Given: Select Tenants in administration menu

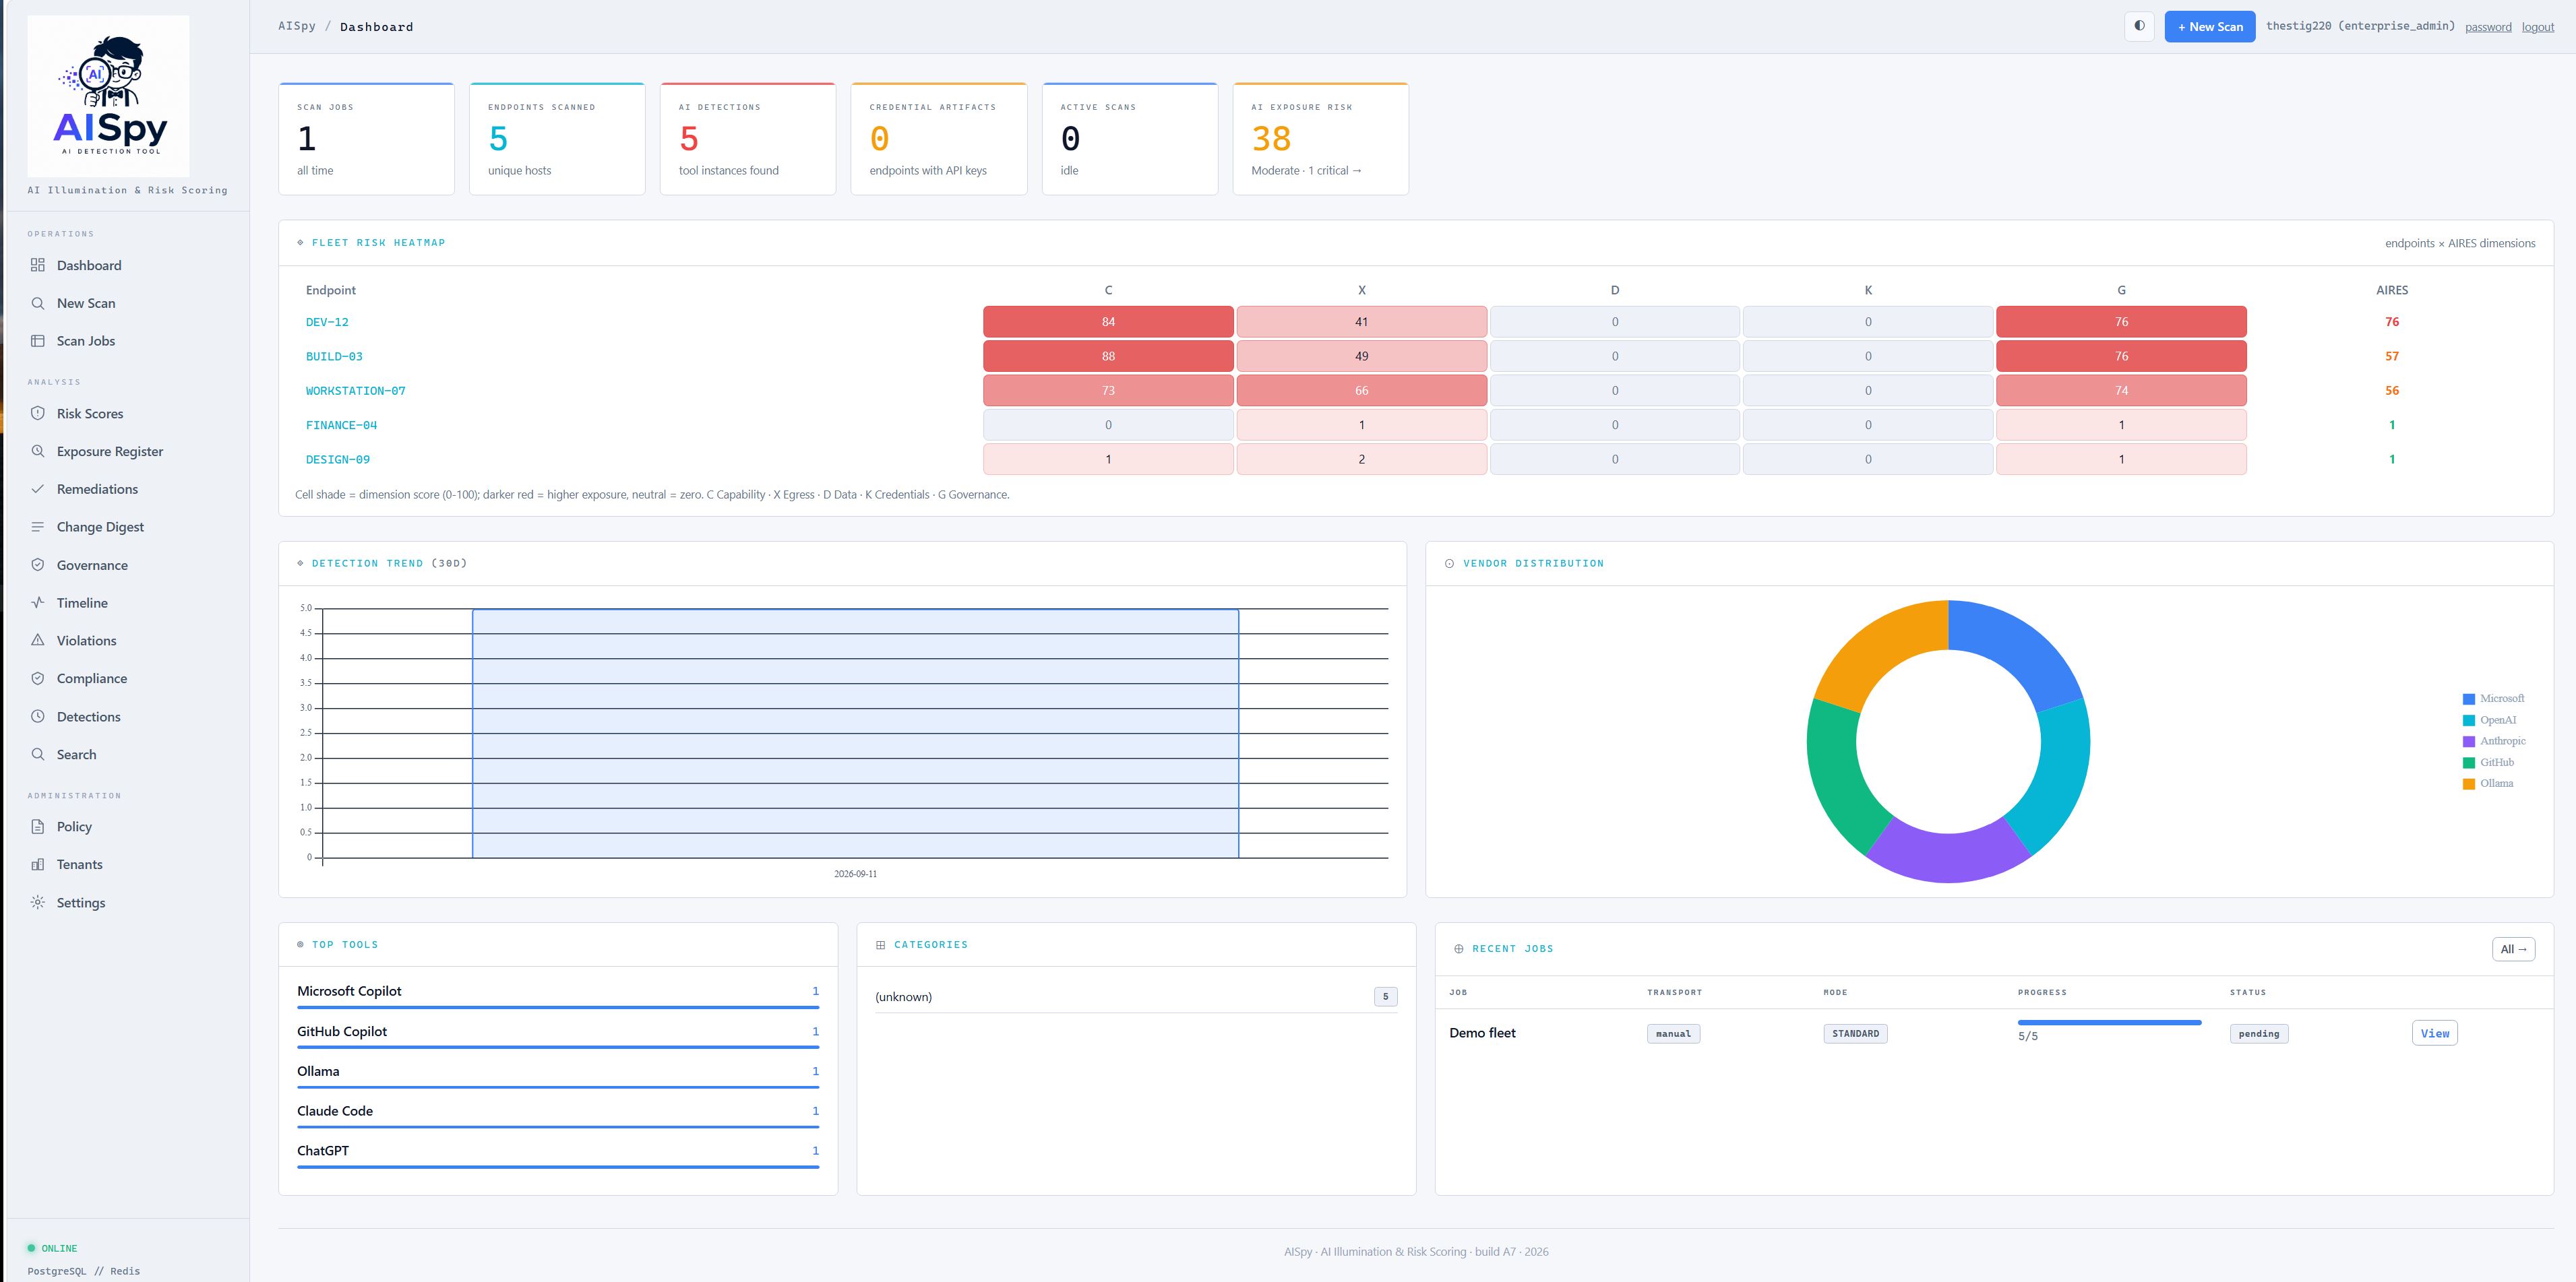Looking at the screenshot, I should coord(80,864).
